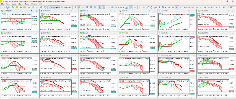Open the Charts menu
Viewport: 236px width, 99px height.
point(20,4)
